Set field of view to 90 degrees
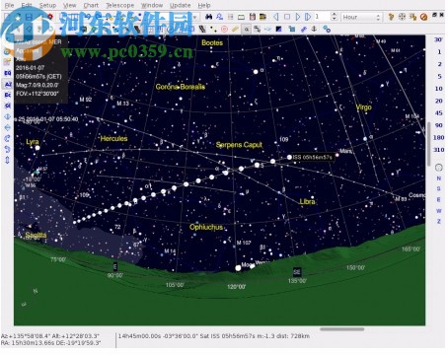This screenshot has width=448, height=355. pos(439,125)
